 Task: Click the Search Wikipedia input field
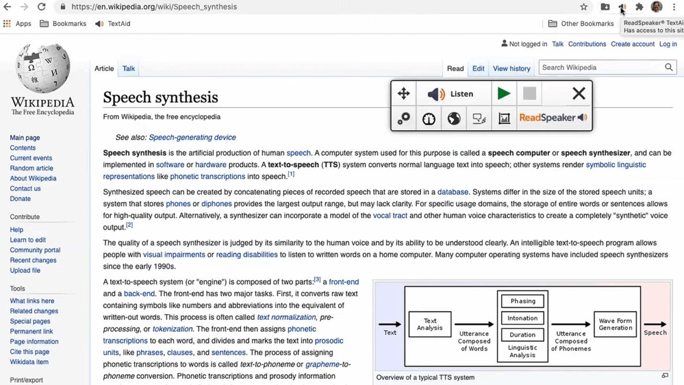[600, 67]
